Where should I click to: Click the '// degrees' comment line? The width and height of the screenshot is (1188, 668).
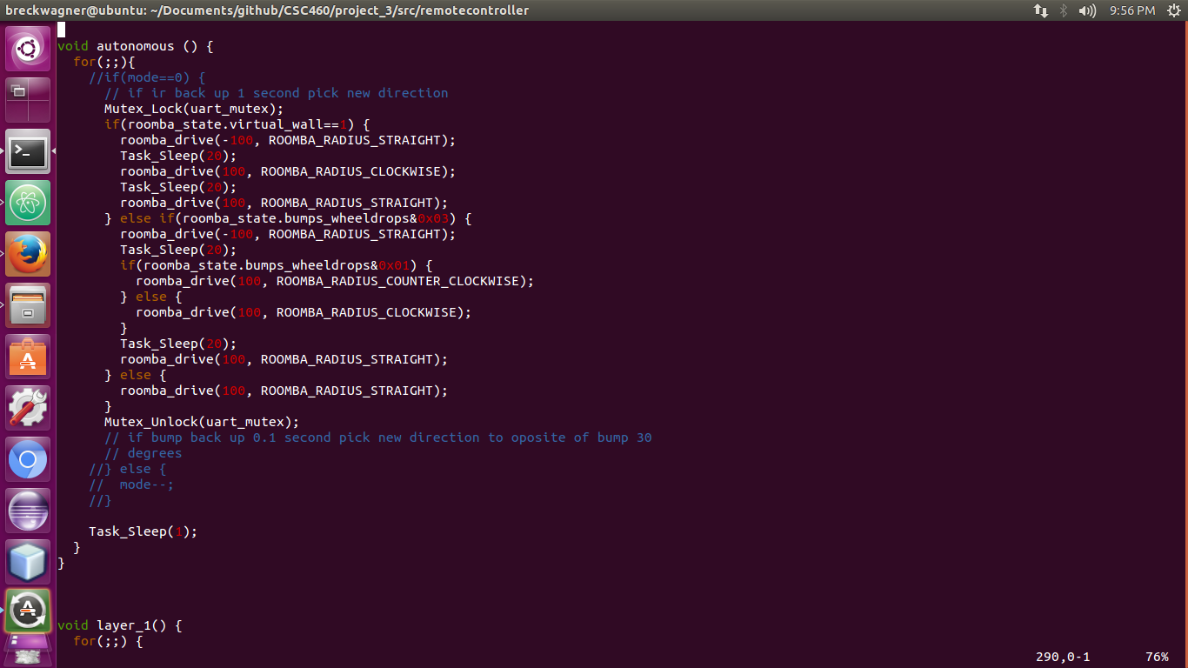pyautogui.click(x=143, y=453)
